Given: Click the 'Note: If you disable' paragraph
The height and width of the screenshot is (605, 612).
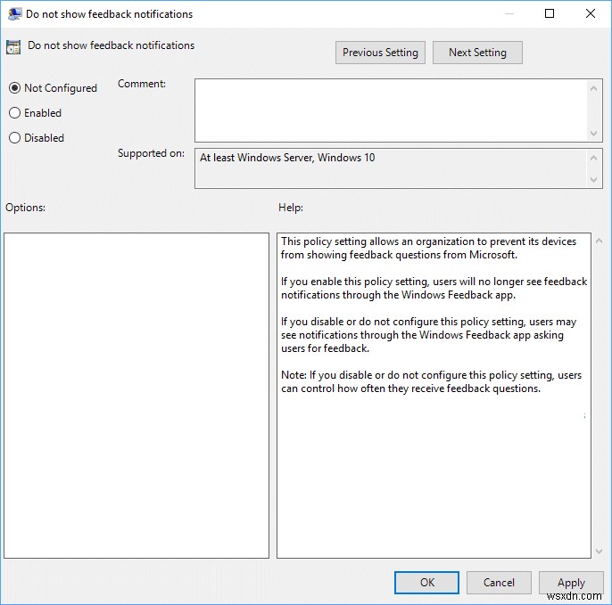Looking at the screenshot, I should coord(431,381).
